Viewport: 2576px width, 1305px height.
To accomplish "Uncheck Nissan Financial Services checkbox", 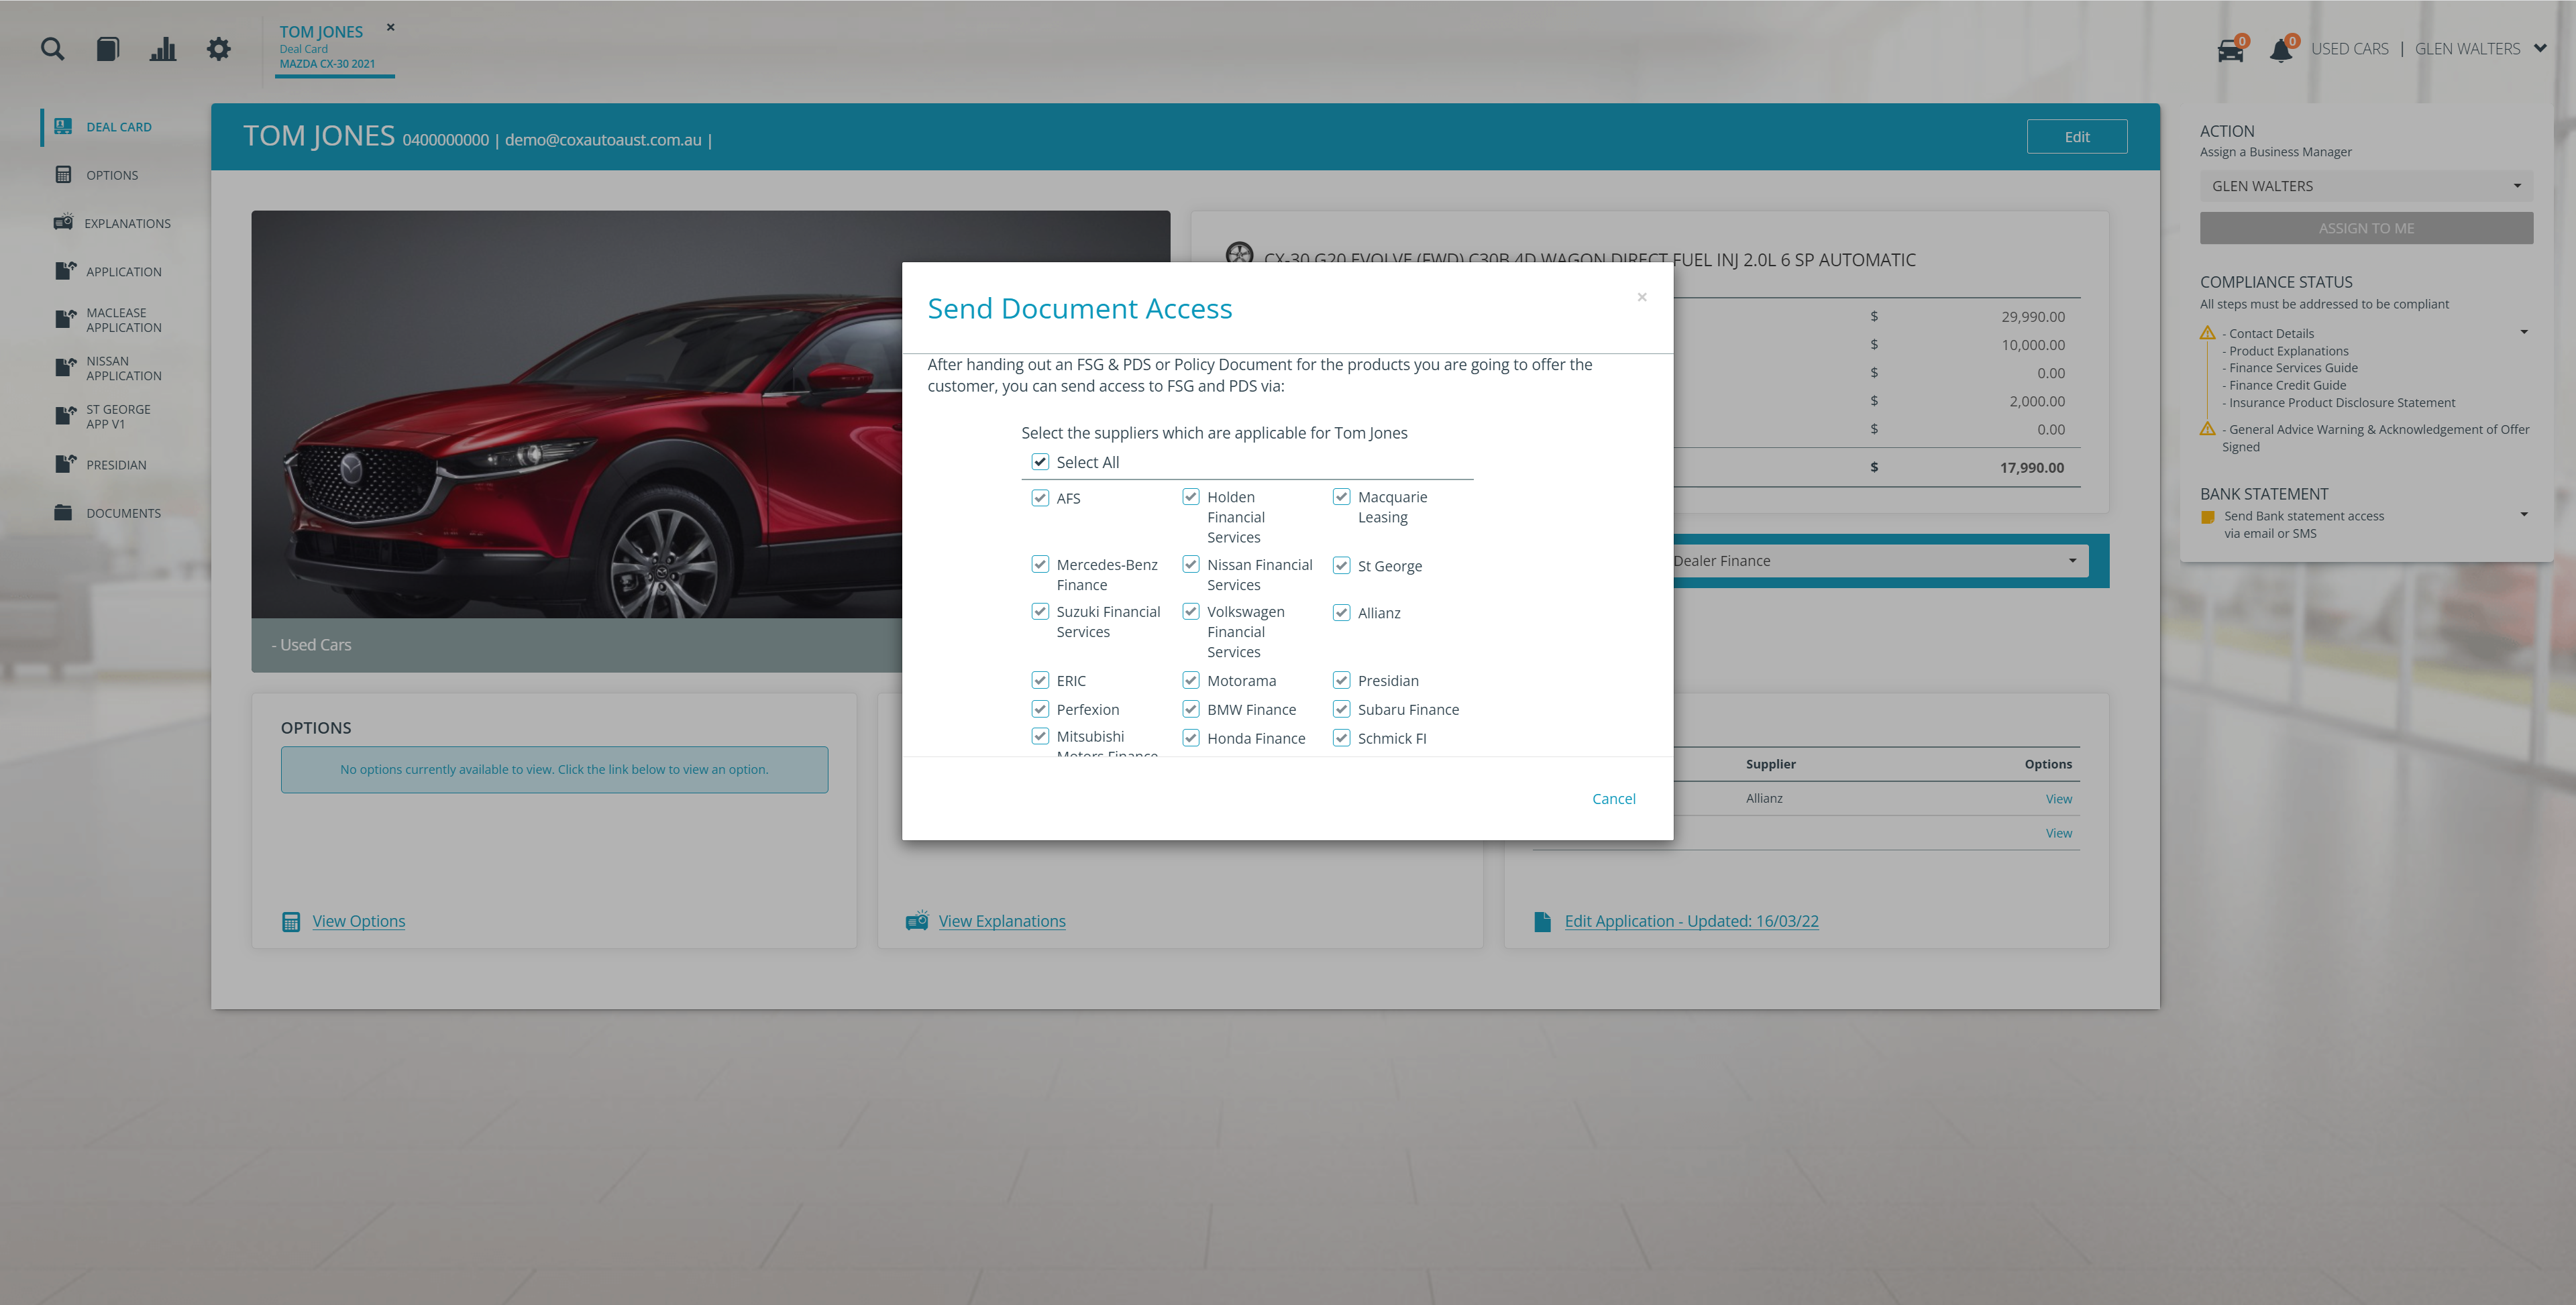I will click(1191, 565).
